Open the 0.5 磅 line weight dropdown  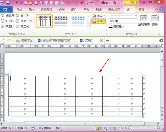coord(136,21)
